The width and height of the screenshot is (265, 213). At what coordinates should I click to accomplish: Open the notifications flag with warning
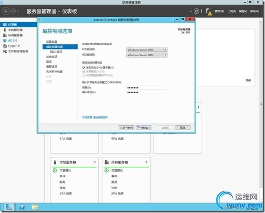[x=208, y=12]
